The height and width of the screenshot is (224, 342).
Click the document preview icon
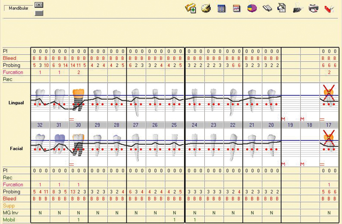pos(282,8)
